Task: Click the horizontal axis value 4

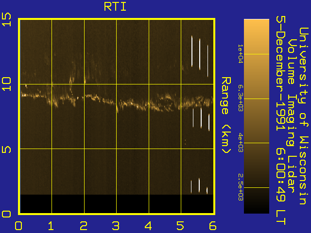Action: [x=148, y=226]
